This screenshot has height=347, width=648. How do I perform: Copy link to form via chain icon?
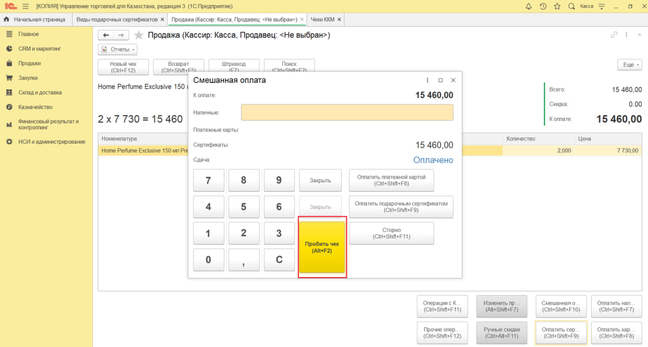614,35
